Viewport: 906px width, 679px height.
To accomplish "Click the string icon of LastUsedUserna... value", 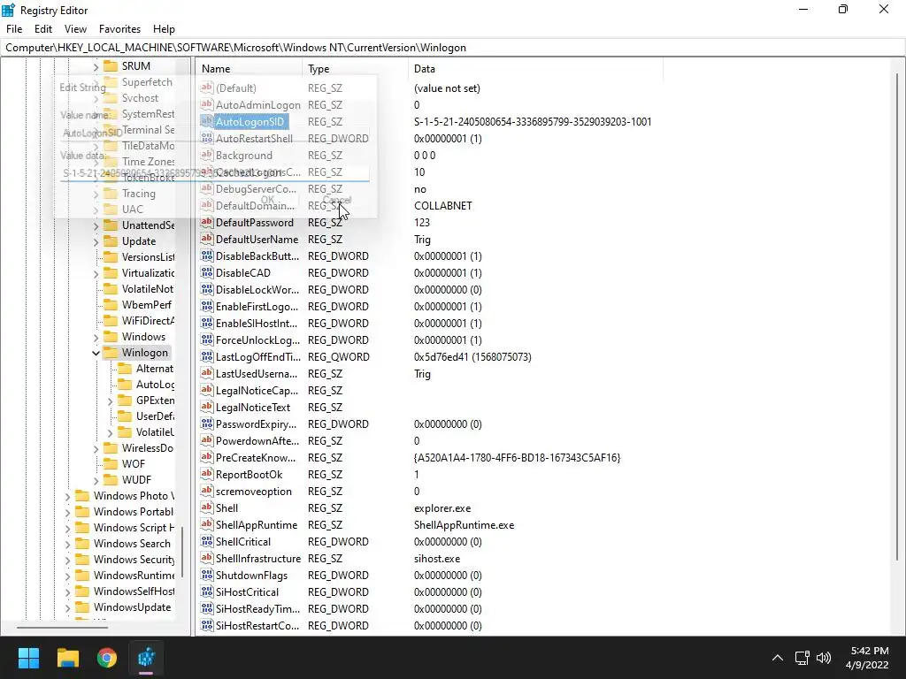I will click(x=206, y=374).
